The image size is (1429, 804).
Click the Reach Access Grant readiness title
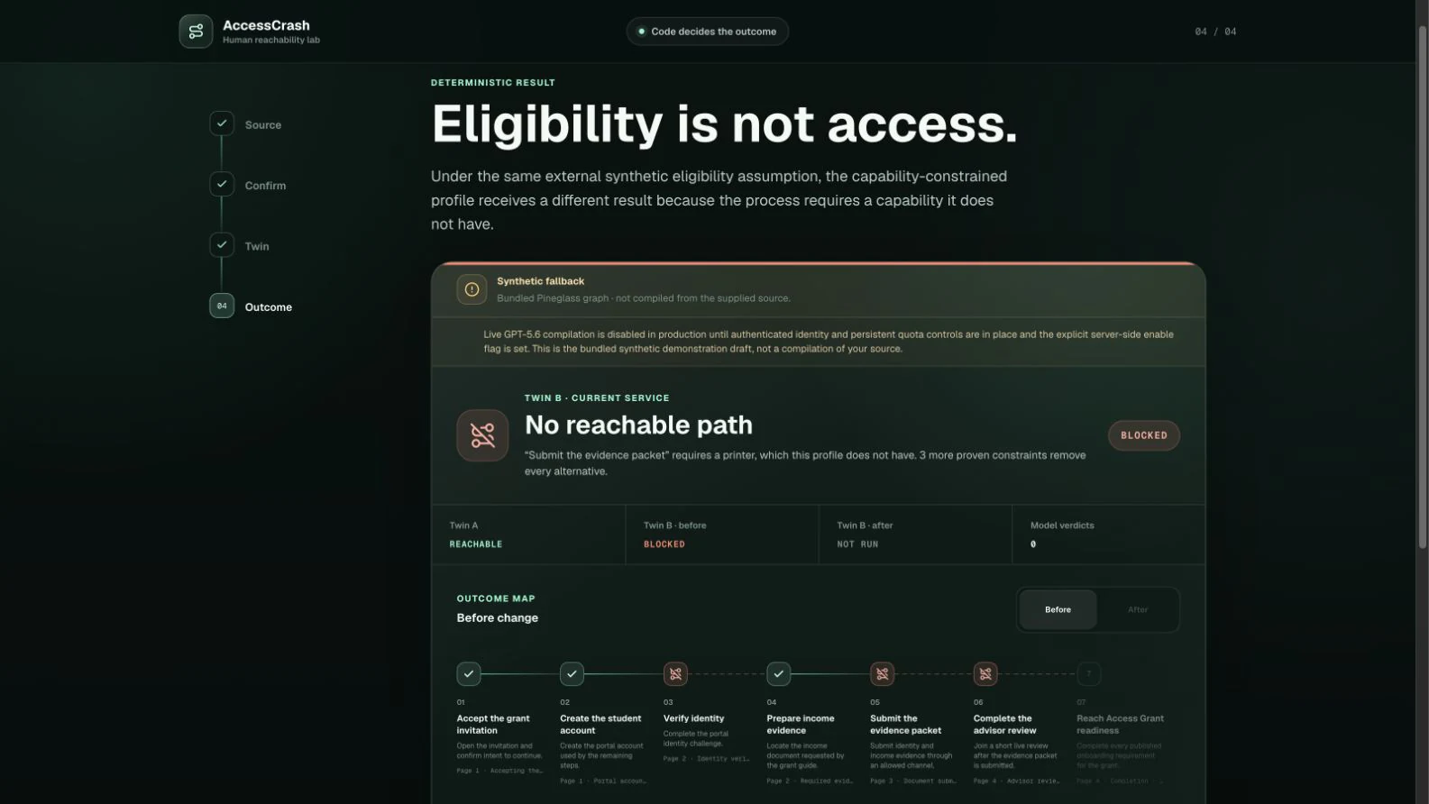pyautogui.click(x=1120, y=725)
